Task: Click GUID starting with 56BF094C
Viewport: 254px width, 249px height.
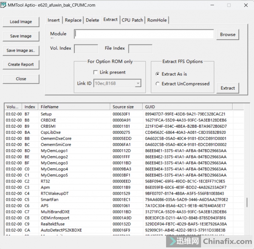Action: point(185,181)
